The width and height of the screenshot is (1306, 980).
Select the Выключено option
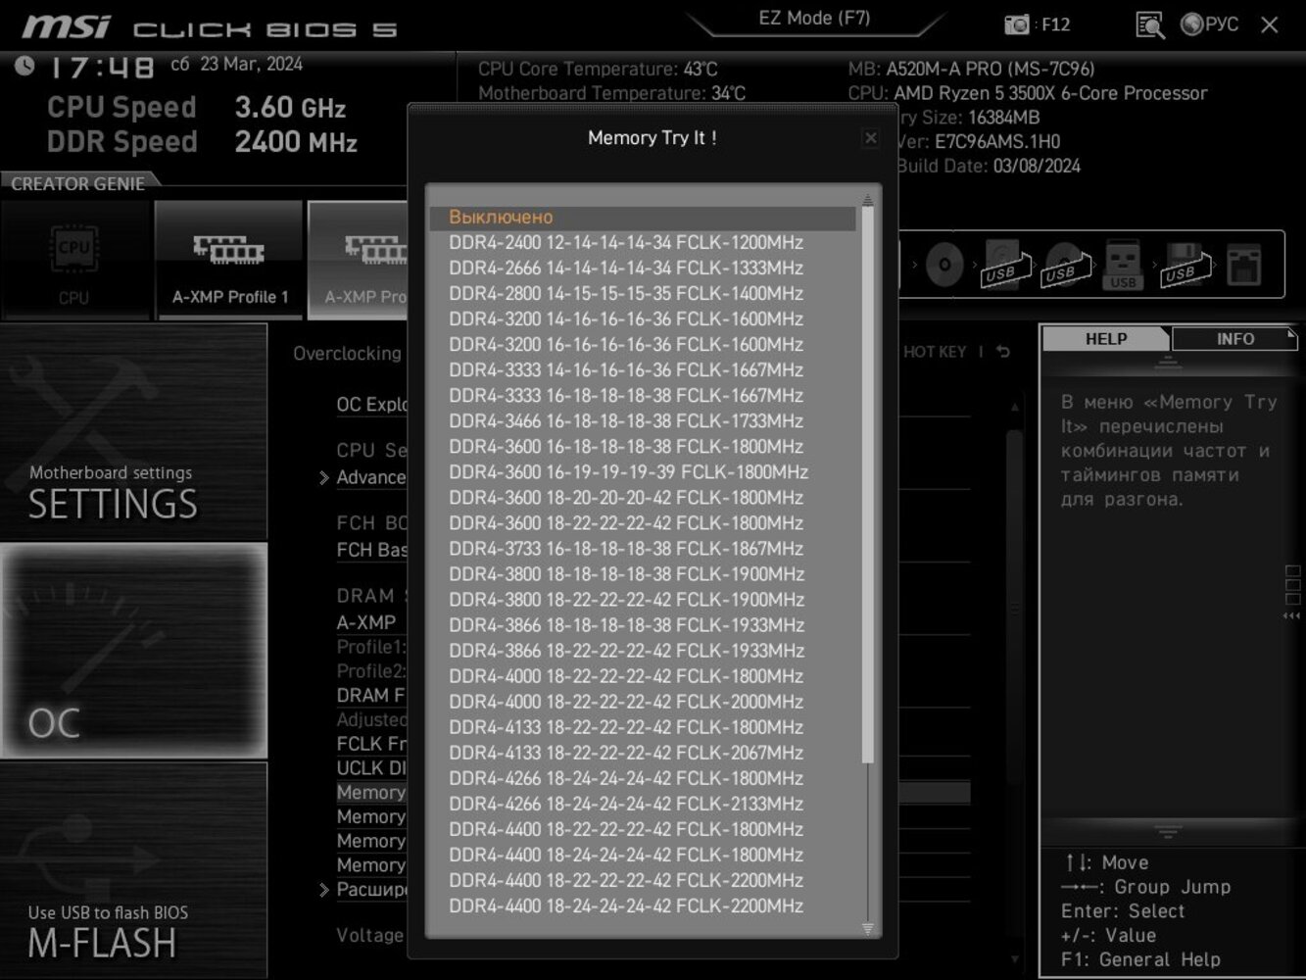[643, 218]
